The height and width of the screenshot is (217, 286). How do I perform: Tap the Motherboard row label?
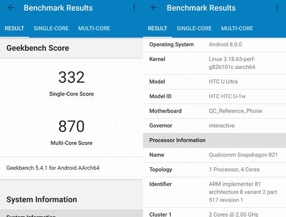[x=165, y=111]
